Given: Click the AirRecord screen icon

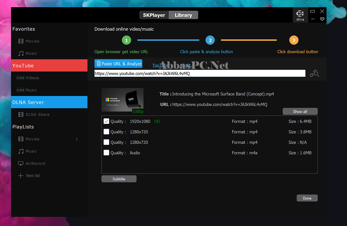Looking at the screenshot, I should pyautogui.click(x=21, y=163).
